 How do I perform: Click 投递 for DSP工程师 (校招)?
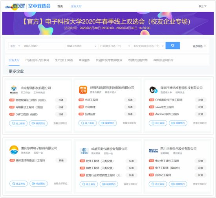click(61, 114)
